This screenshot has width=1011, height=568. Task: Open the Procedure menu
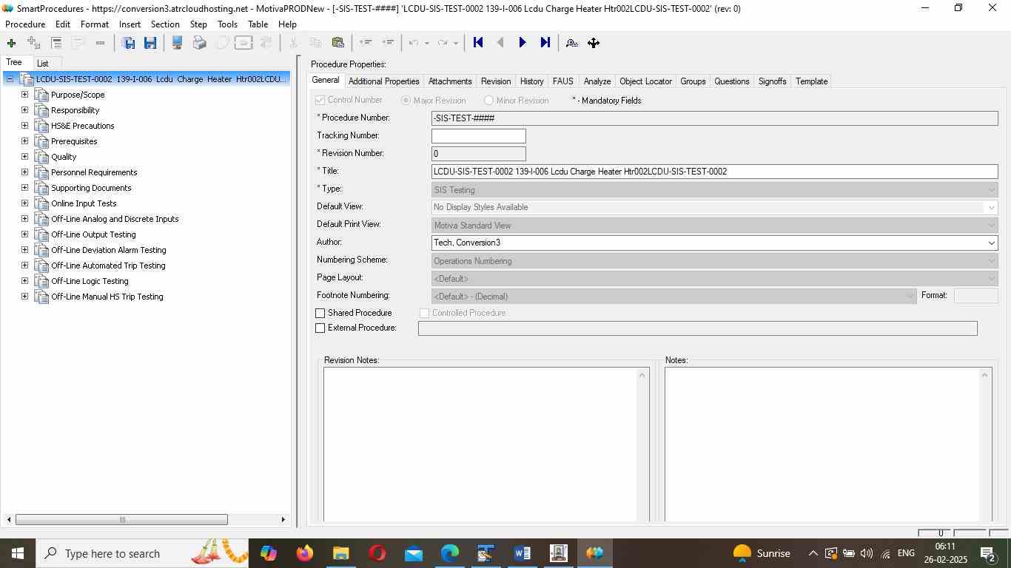[x=25, y=24]
